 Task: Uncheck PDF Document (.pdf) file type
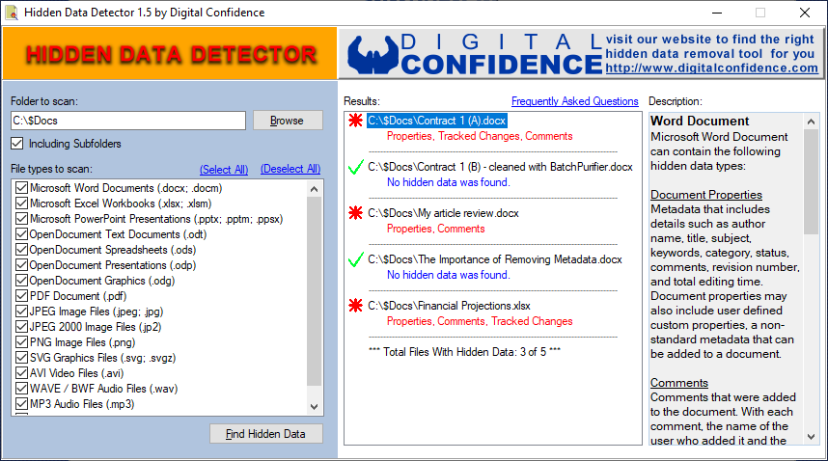tap(21, 296)
